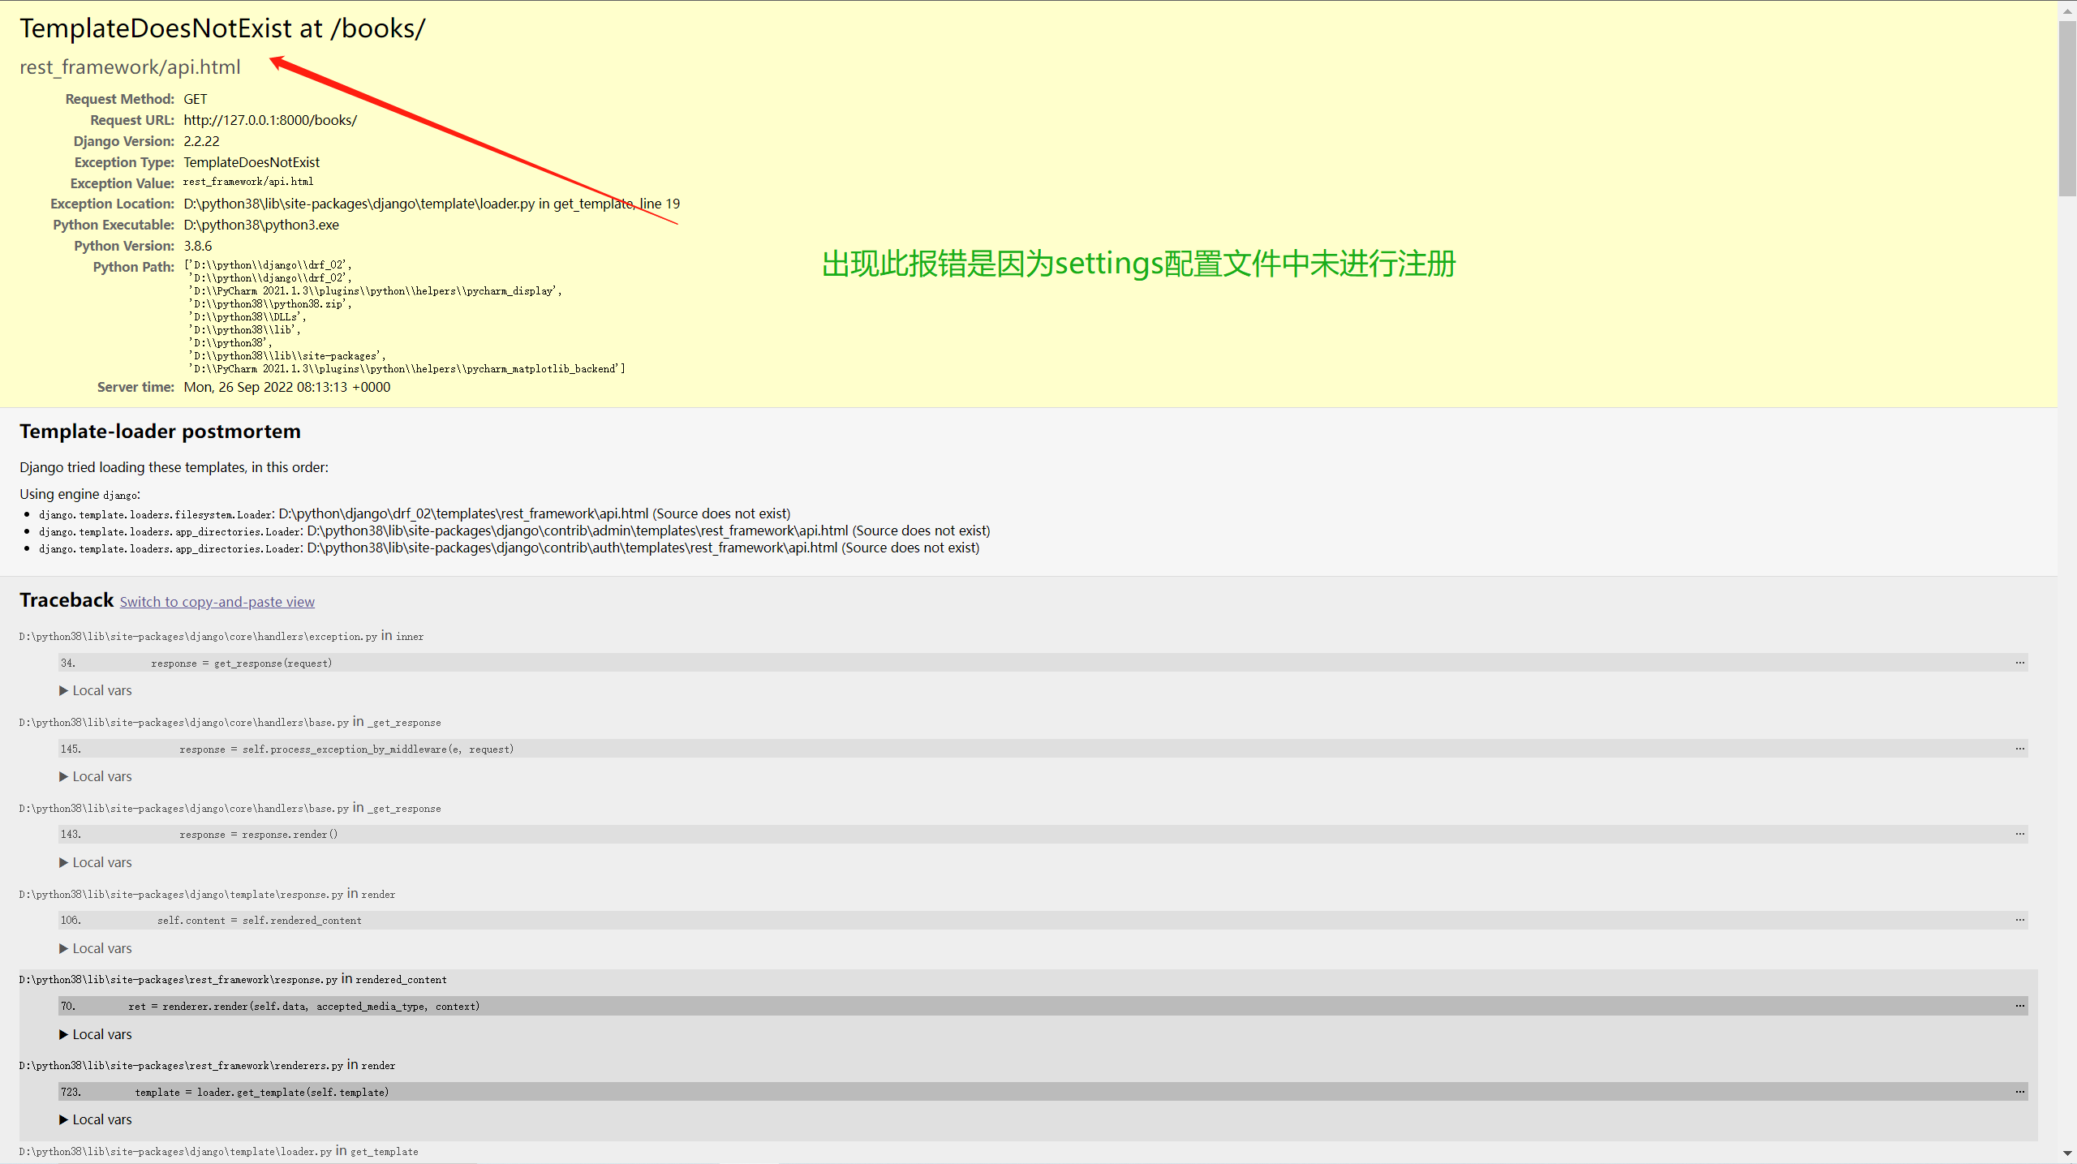The image size is (2077, 1164).
Task: Click code line 'ret = renderer.render(self.data...'
Action: (303, 1007)
